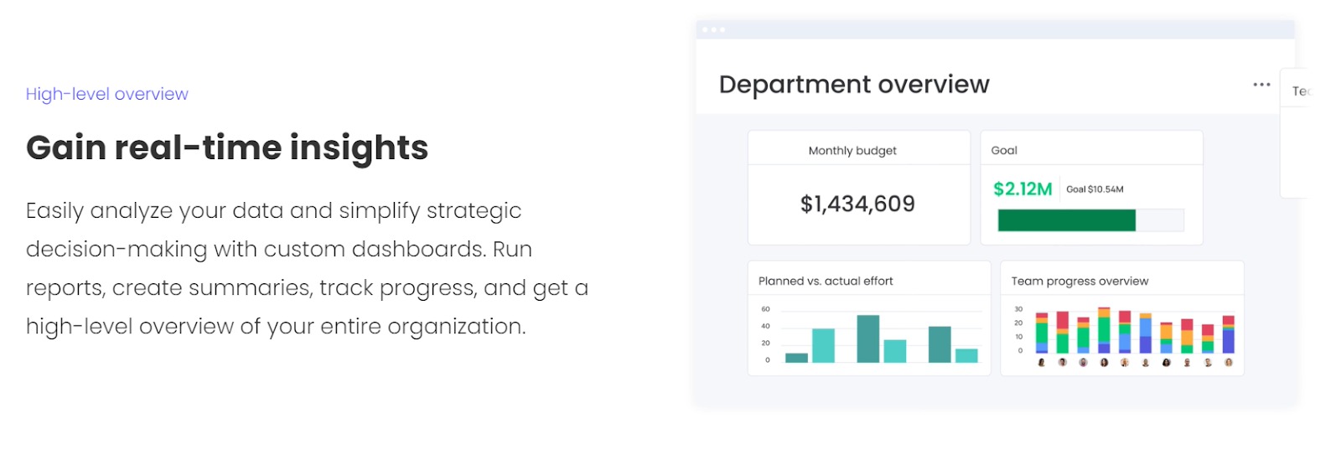Click the Department overview title

(x=854, y=85)
